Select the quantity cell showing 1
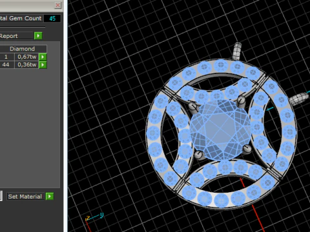 point(6,57)
